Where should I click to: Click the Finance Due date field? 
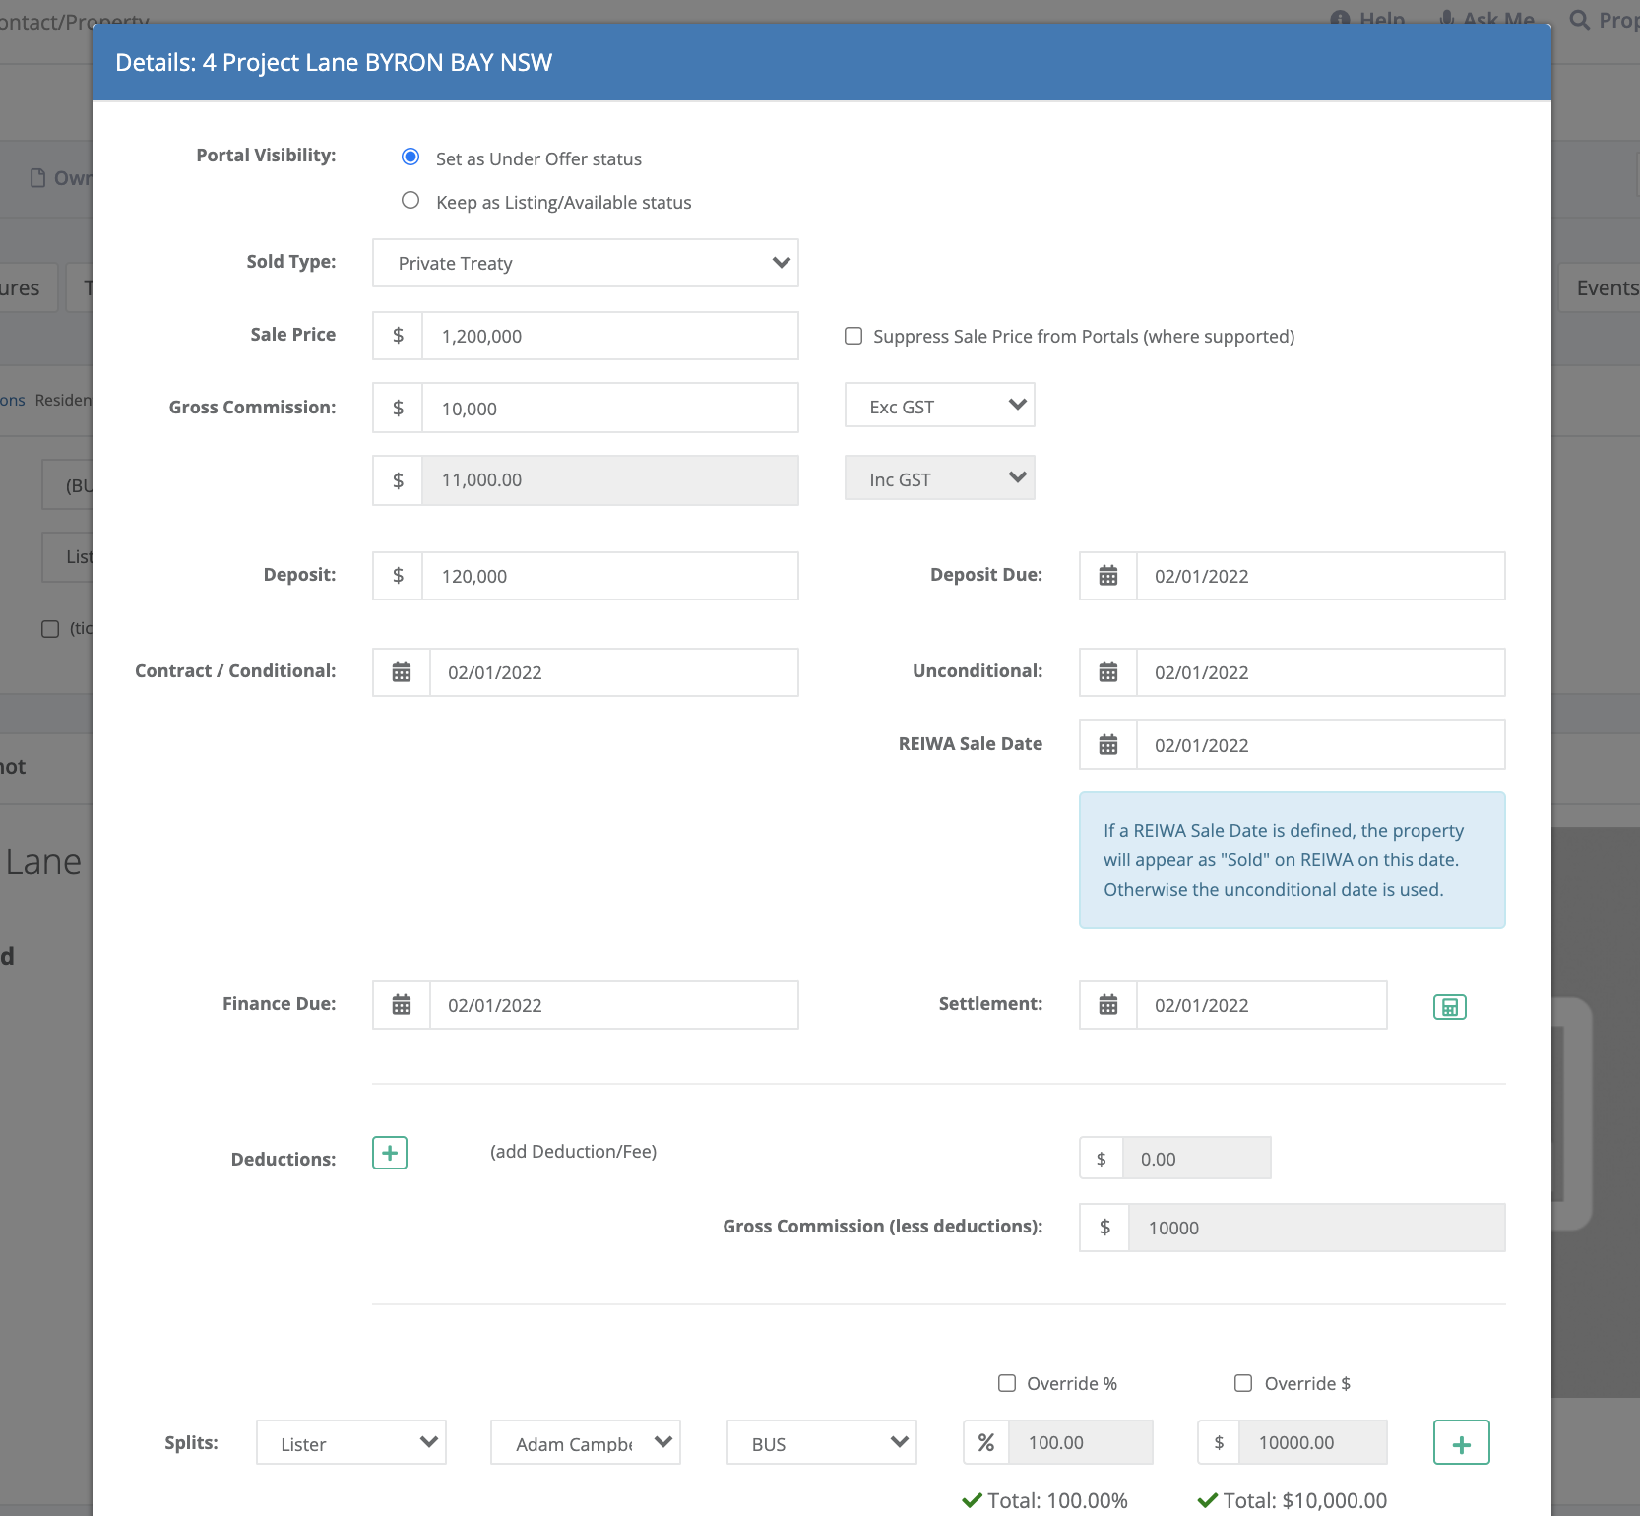614,1005
